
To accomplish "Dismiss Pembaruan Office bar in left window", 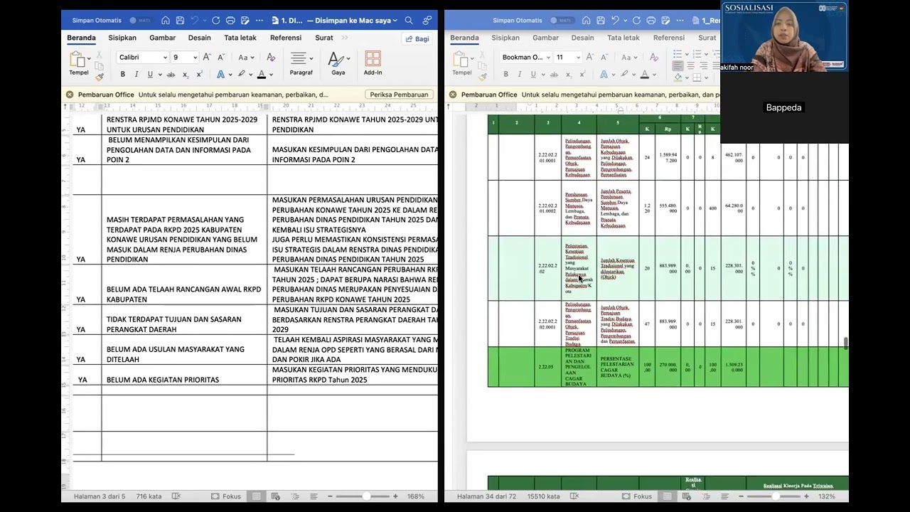I will click(70, 95).
